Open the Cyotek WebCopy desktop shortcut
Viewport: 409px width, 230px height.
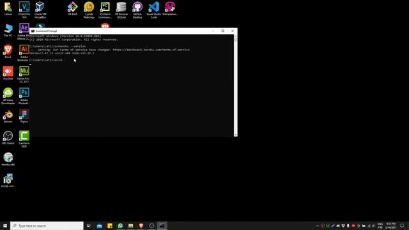(89, 10)
